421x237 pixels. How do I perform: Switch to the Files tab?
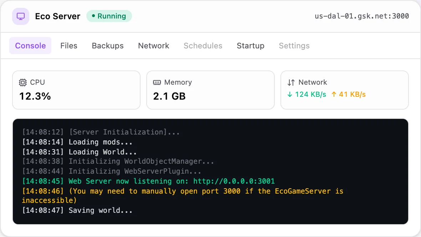tap(69, 46)
